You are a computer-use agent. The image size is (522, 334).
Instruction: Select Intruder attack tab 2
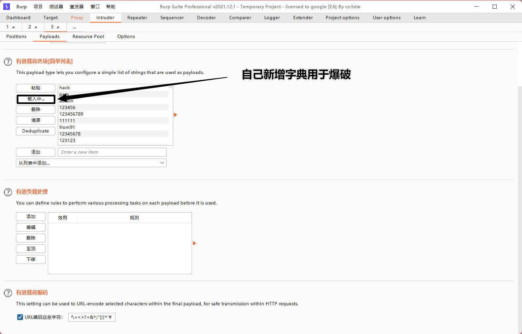(30, 27)
